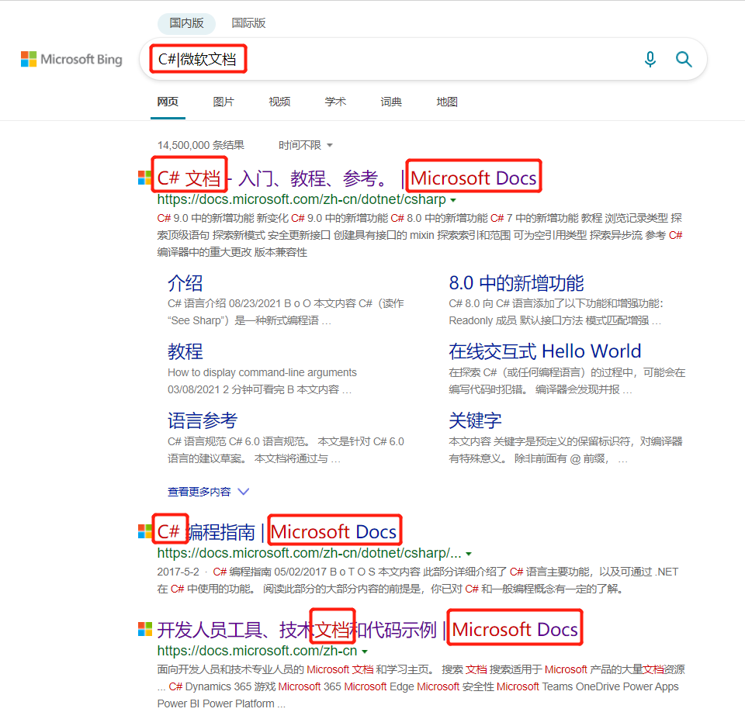
Task: Open 开发人员工具、技术文档和代码示例 result
Action: pos(367,630)
